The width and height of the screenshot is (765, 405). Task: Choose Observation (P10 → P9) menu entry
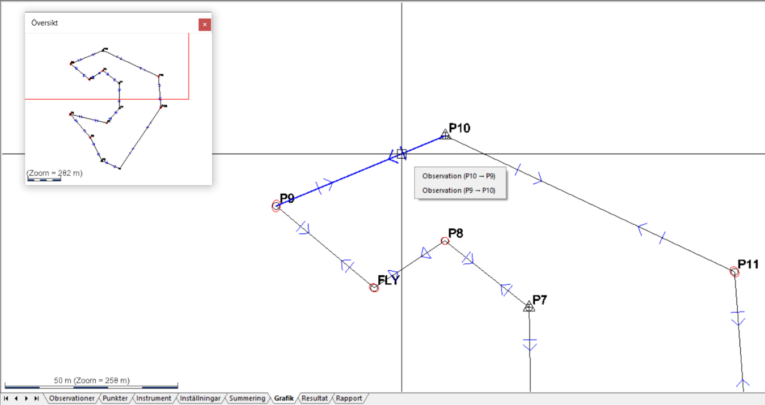(458, 176)
